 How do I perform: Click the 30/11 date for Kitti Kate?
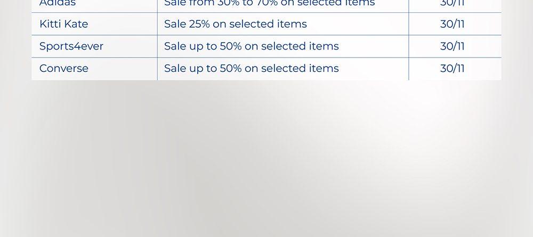tap(452, 24)
